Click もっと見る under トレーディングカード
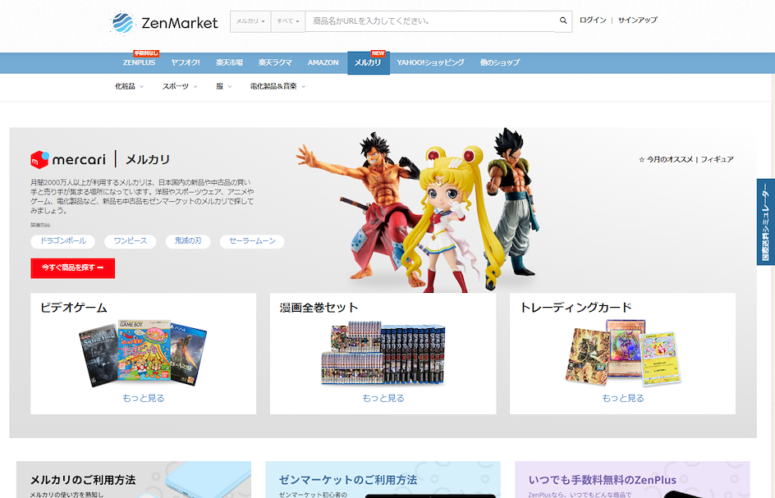 tap(623, 398)
